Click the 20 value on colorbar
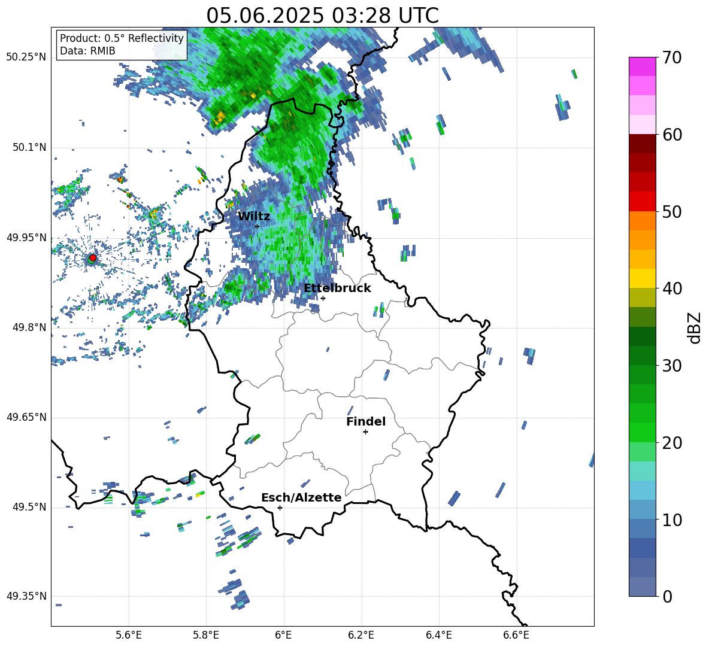 tap(672, 443)
